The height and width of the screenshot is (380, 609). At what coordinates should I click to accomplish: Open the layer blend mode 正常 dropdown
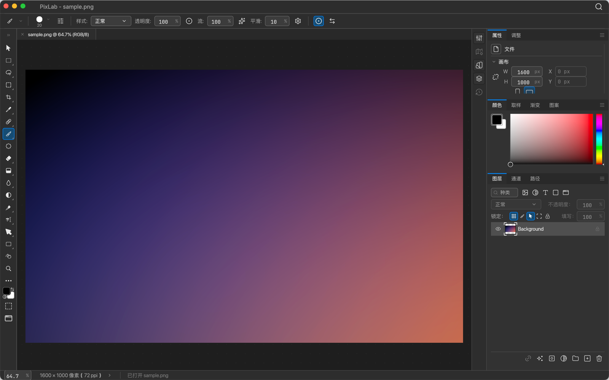tap(516, 204)
